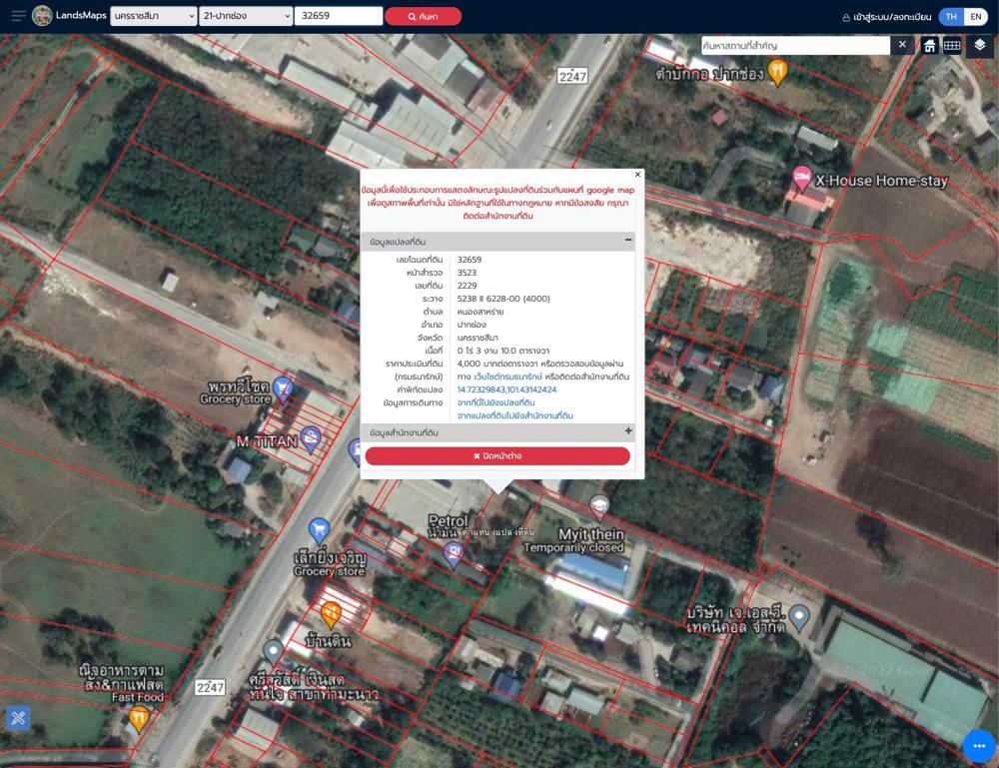Click the place search input field

point(795,45)
